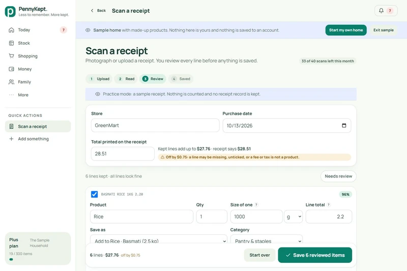Expand More in the sidebar
This screenshot has height=271, width=407.
(x=38, y=95)
